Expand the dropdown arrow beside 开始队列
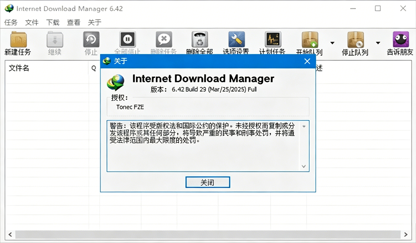The width and height of the screenshot is (416, 243). pyautogui.click(x=332, y=43)
